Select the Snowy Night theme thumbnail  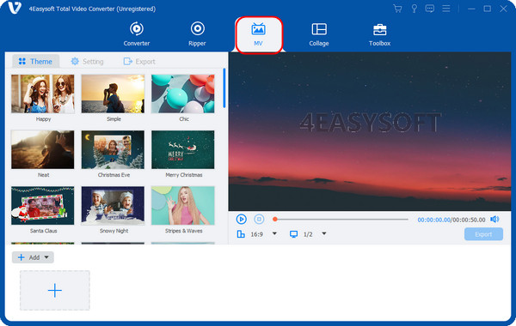[113, 206]
